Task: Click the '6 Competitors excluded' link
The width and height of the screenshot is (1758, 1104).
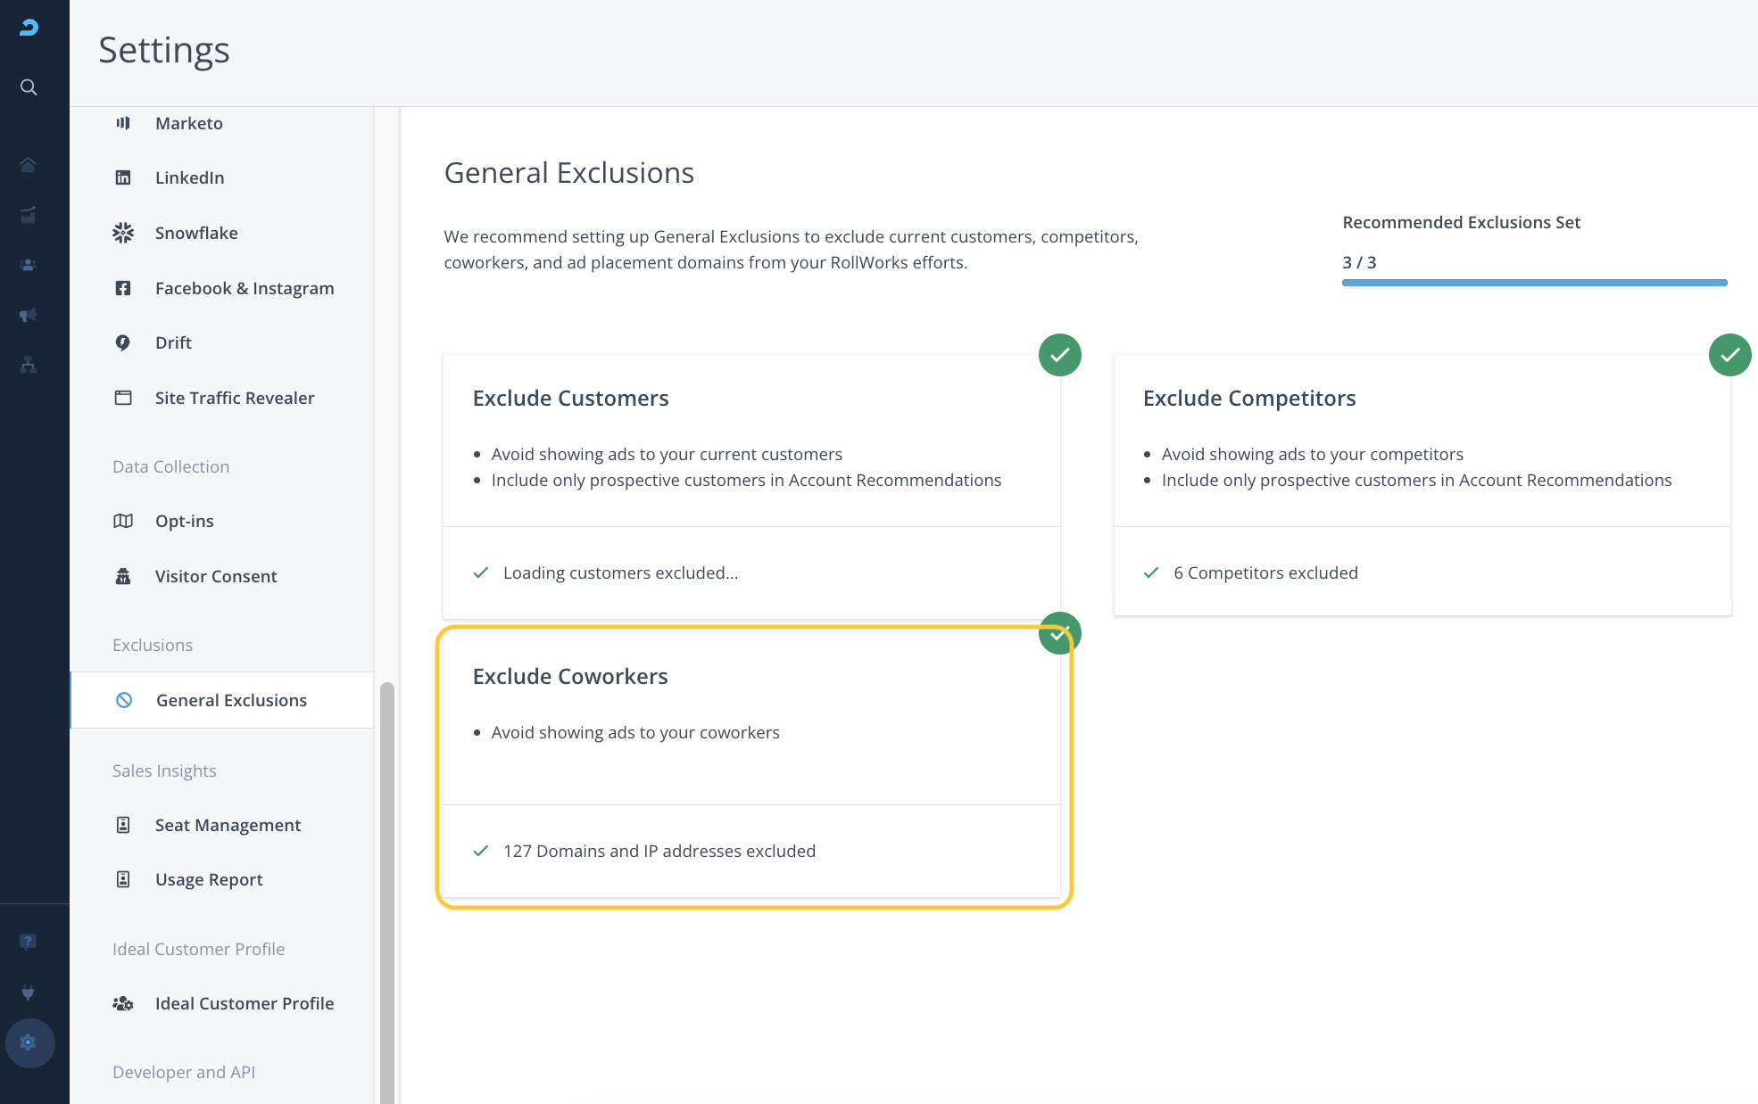Action: tap(1265, 573)
